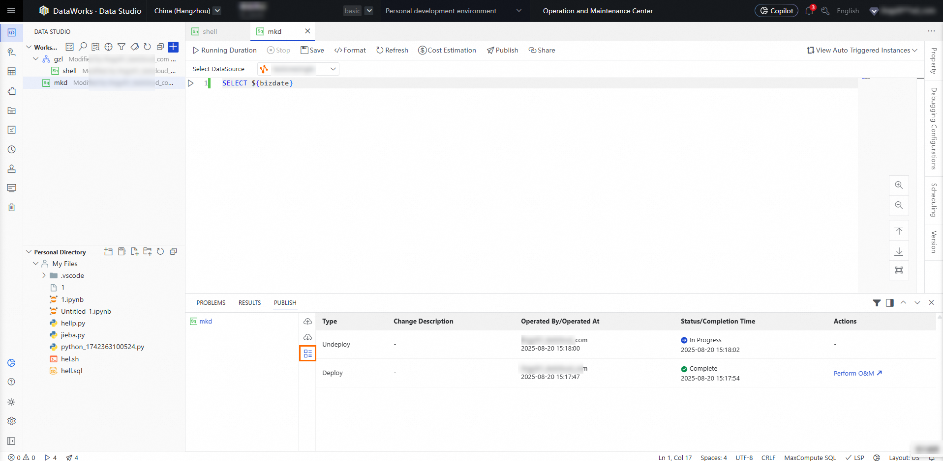Click the Data Studio code icon in sidebar
This screenshot has width=943, height=461.
(x=11, y=32)
